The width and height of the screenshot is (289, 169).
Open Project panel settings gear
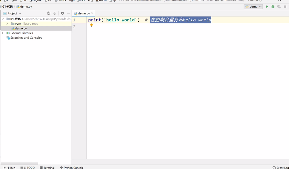click(x=62, y=13)
